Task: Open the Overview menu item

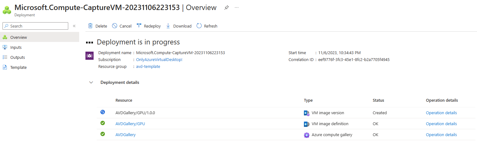Action: pyautogui.click(x=39, y=37)
